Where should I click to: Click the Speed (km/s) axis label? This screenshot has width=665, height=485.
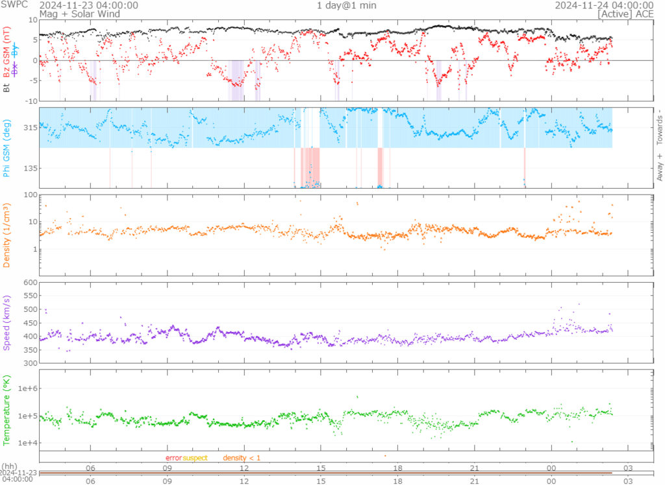pos(6,323)
